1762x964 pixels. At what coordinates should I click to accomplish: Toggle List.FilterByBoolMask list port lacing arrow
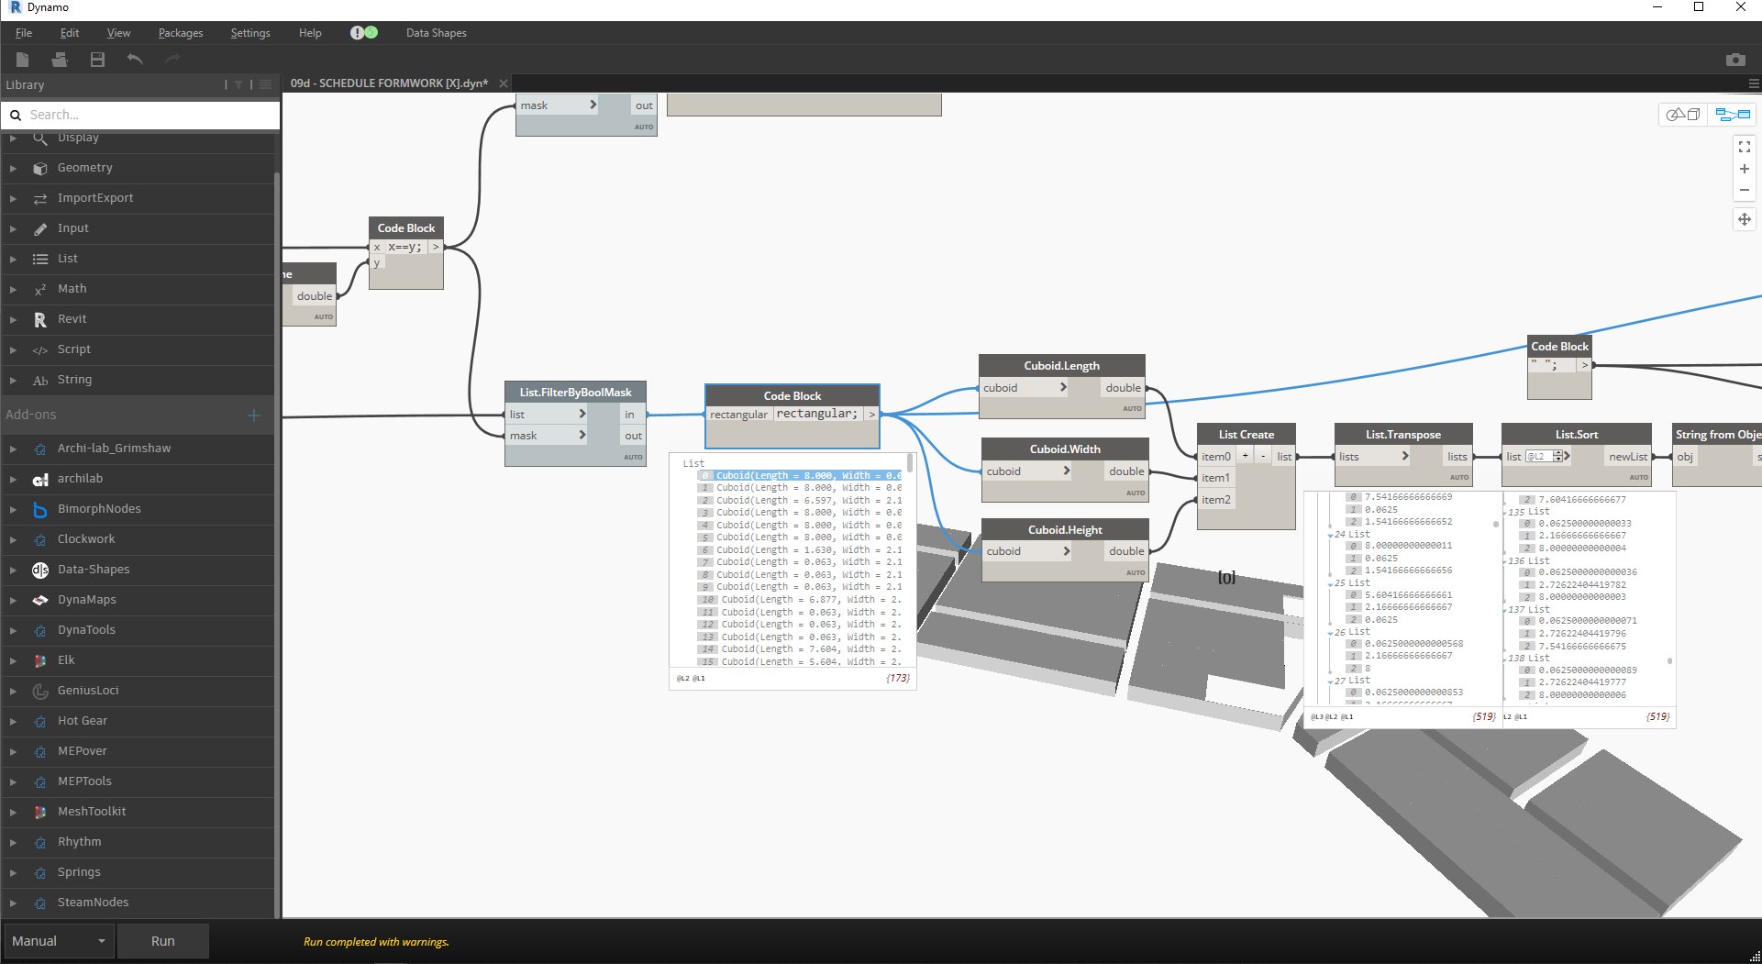tap(582, 414)
